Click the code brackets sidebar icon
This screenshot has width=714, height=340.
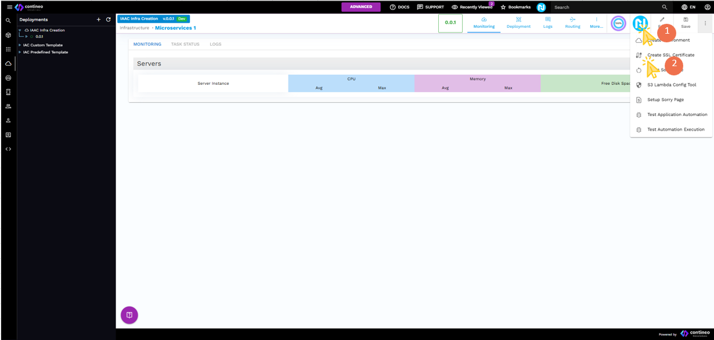coord(8,149)
